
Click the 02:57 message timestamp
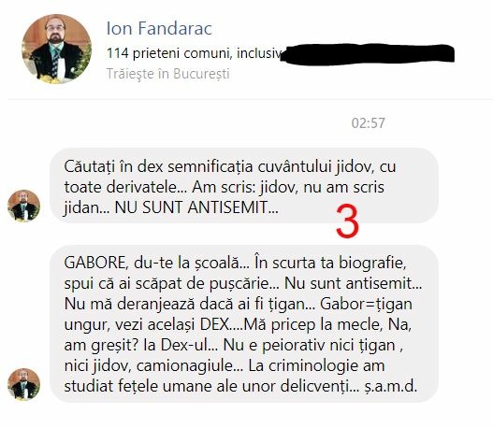pyautogui.click(x=369, y=122)
